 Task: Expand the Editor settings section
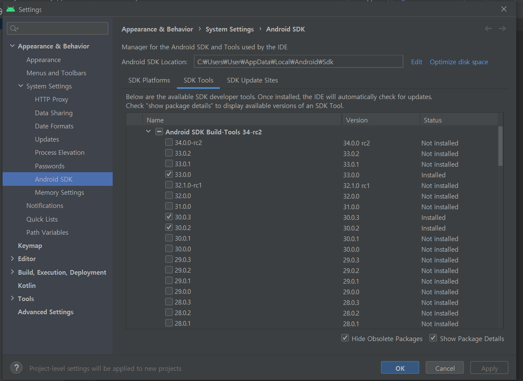(12, 259)
